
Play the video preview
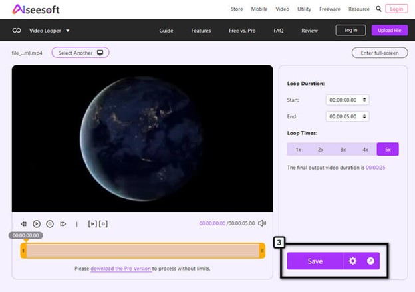click(x=37, y=224)
